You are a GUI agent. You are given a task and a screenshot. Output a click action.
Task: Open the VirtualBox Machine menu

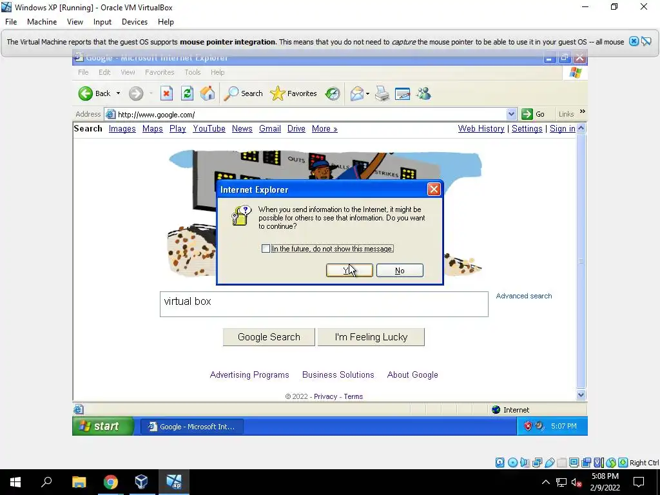42,22
